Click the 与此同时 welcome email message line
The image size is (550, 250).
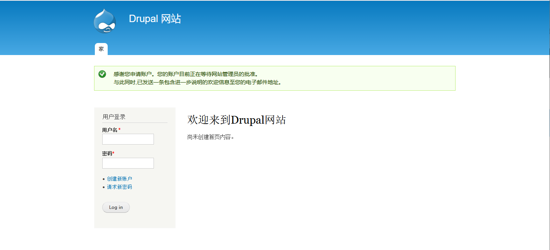pyautogui.click(x=197, y=82)
